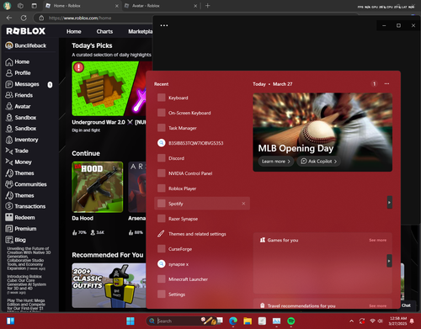
Task: Click Ask Copilot on MLB card
Action: (318, 162)
